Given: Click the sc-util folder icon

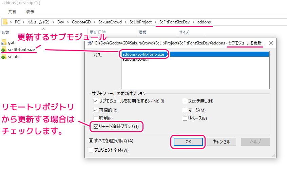Looking at the screenshot, I should tap(3, 57).
